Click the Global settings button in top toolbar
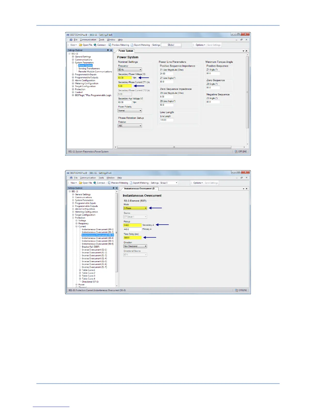 (x=171, y=45)
